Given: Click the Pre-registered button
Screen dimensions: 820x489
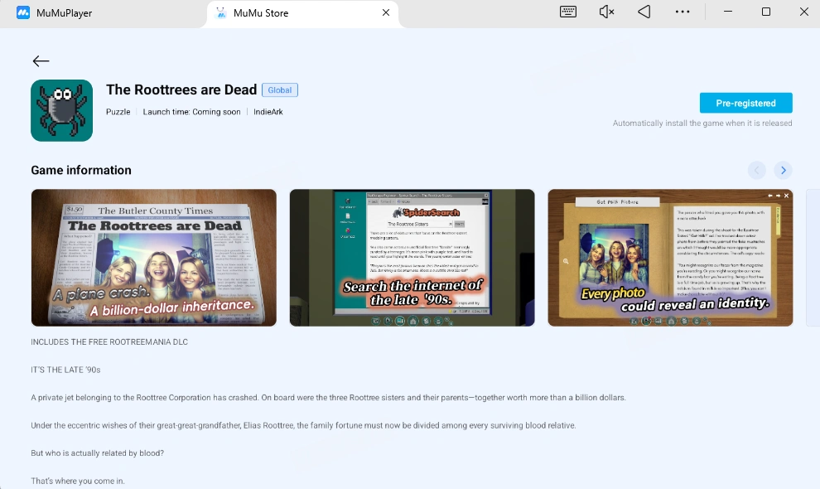Looking at the screenshot, I should 745,103.
